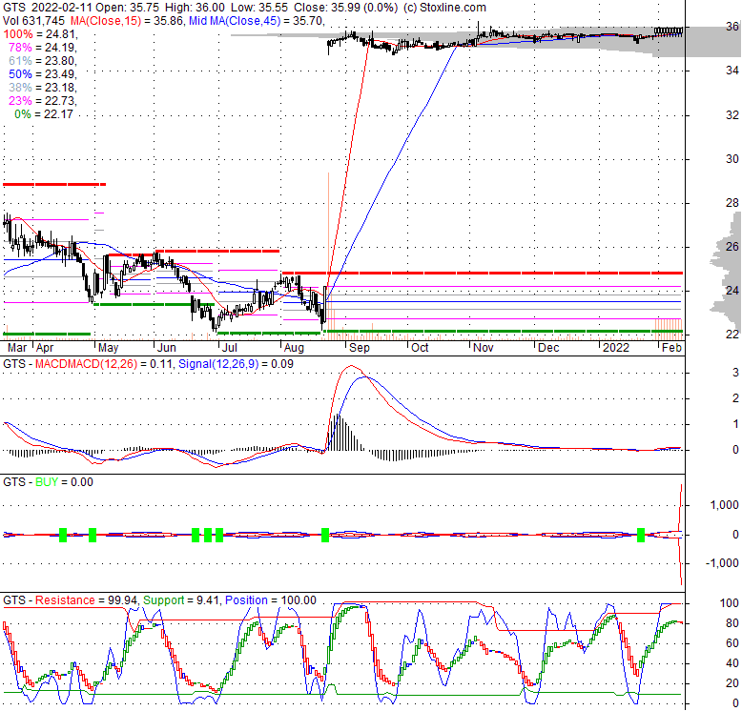742x711 pixels.
Task: Click the '(c) Stoxline.com' copyright text
Action: pyautogui.click(x=444, y=8)
